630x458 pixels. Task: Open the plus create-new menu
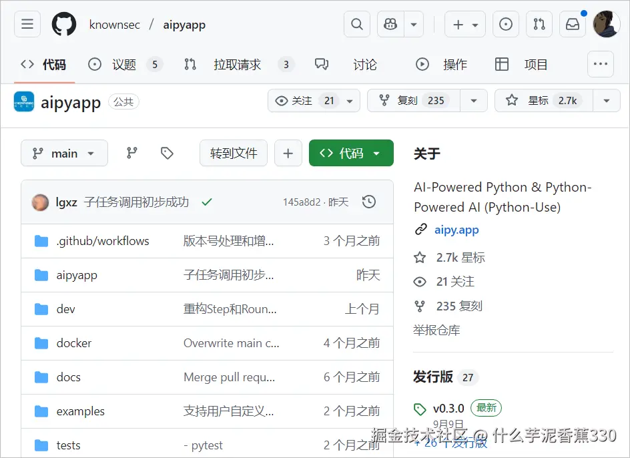pos(465,24)
